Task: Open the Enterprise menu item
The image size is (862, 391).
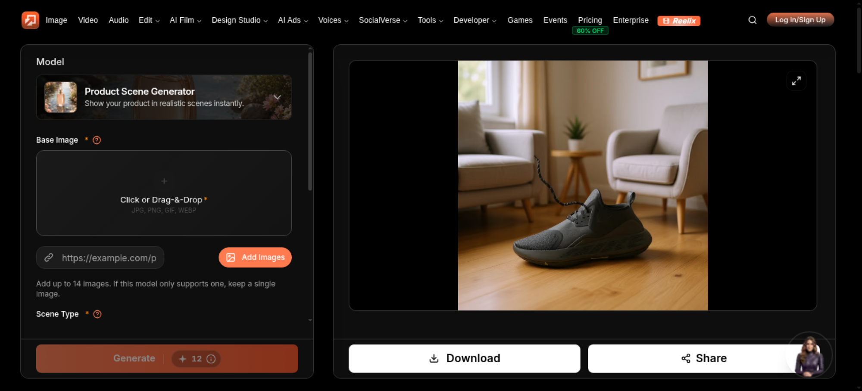Action: (x=631, y=20)
